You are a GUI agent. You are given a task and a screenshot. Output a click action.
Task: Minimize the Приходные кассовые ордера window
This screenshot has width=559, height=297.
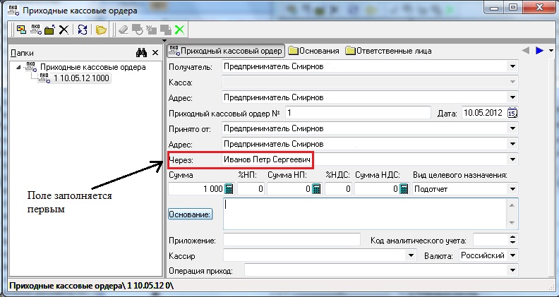click(495, 7)
